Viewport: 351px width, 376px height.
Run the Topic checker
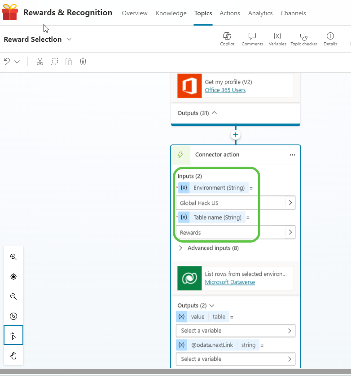click(304, 36)
